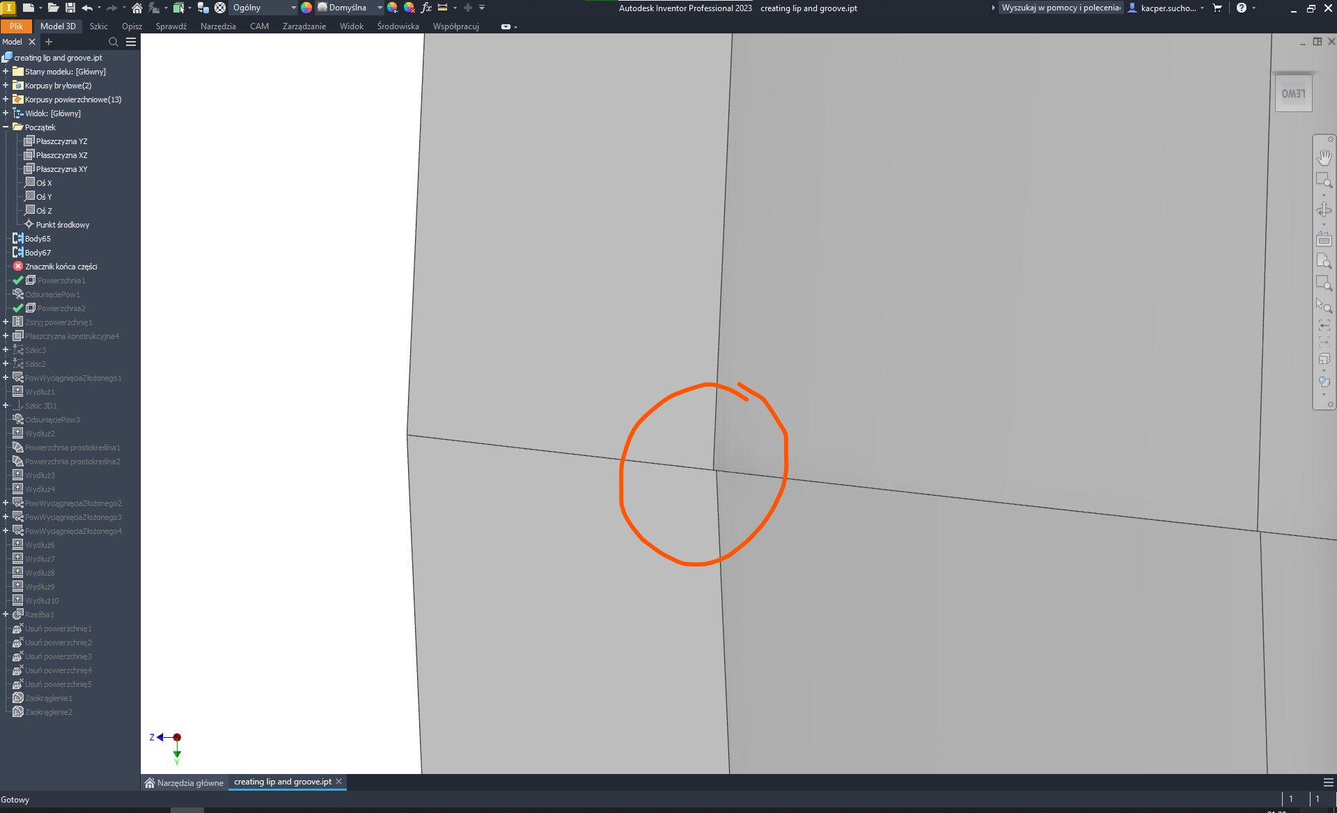The image size is (1337, 813).
Task: Click the Wyszukaj w pomocy search field
Action: 1058,8
